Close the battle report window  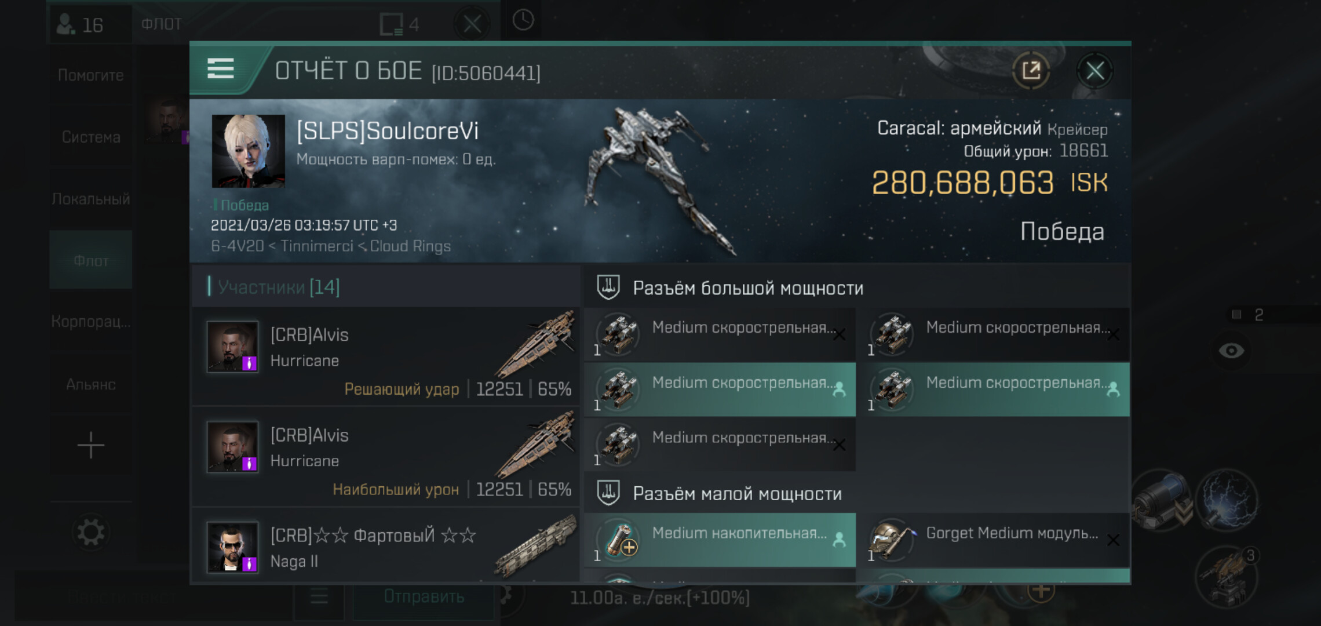tap(1094, 71)
